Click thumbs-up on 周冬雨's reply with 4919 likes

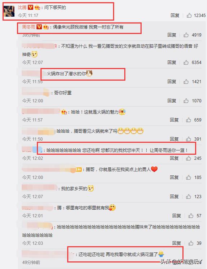tap(186, 35)
